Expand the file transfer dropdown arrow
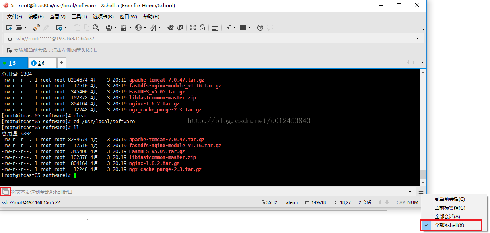 (x=130, y=28)
